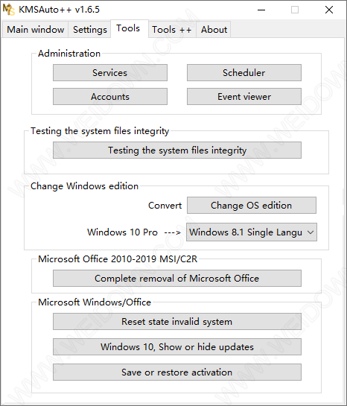Run Testing the system files integrity
347x406 pixels.
[x=177, y=150]
